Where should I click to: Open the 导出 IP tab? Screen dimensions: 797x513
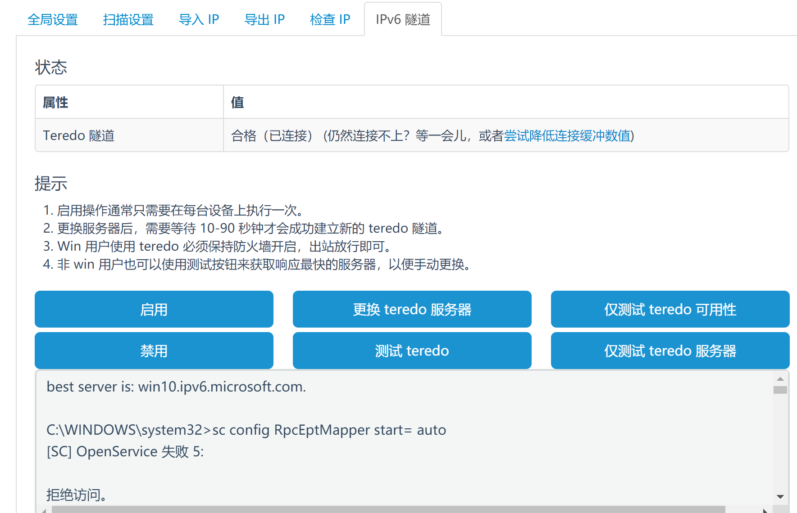(x=264, y=19)
